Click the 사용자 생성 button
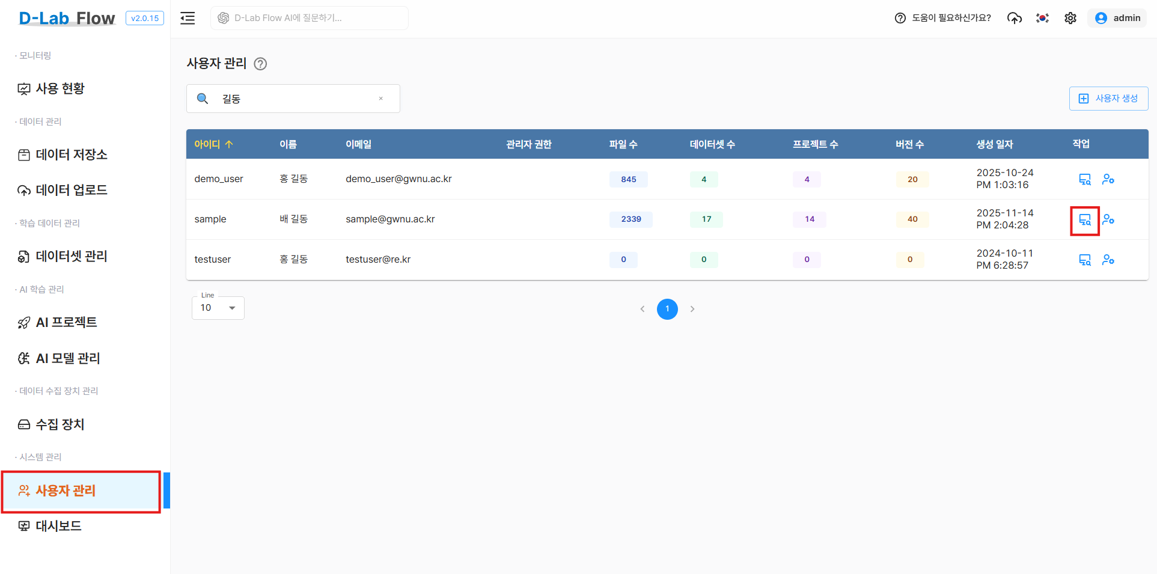The height and width of the screenshot is (574, 1157). 1108,99
